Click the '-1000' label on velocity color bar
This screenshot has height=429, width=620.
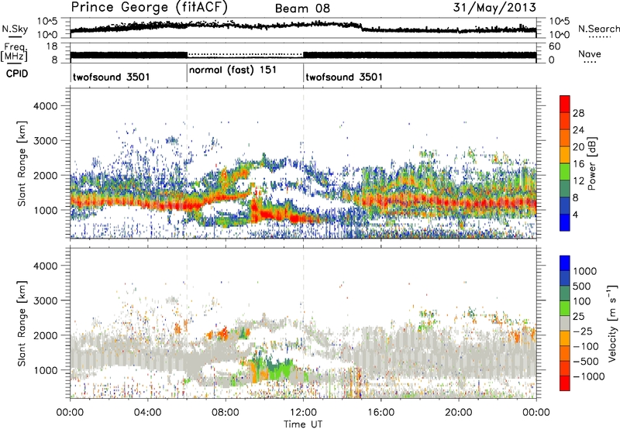point(589,376)
